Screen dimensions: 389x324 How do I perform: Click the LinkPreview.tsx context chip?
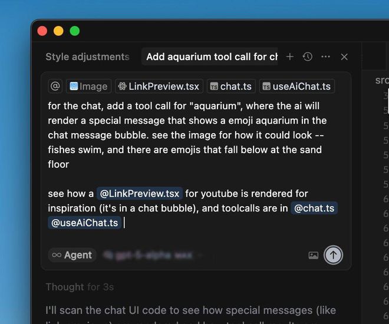(159, 86)
